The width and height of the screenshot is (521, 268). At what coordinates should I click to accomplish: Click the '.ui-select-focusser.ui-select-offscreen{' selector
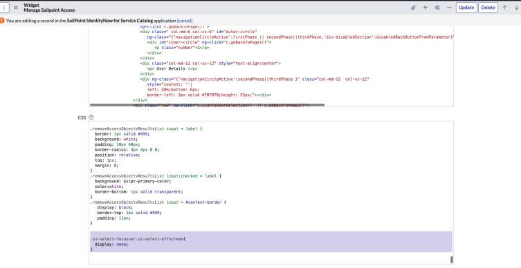coord(138,239)
